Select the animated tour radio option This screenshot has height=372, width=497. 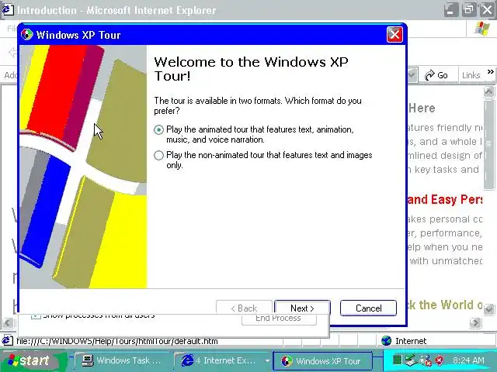click(158, 129)
